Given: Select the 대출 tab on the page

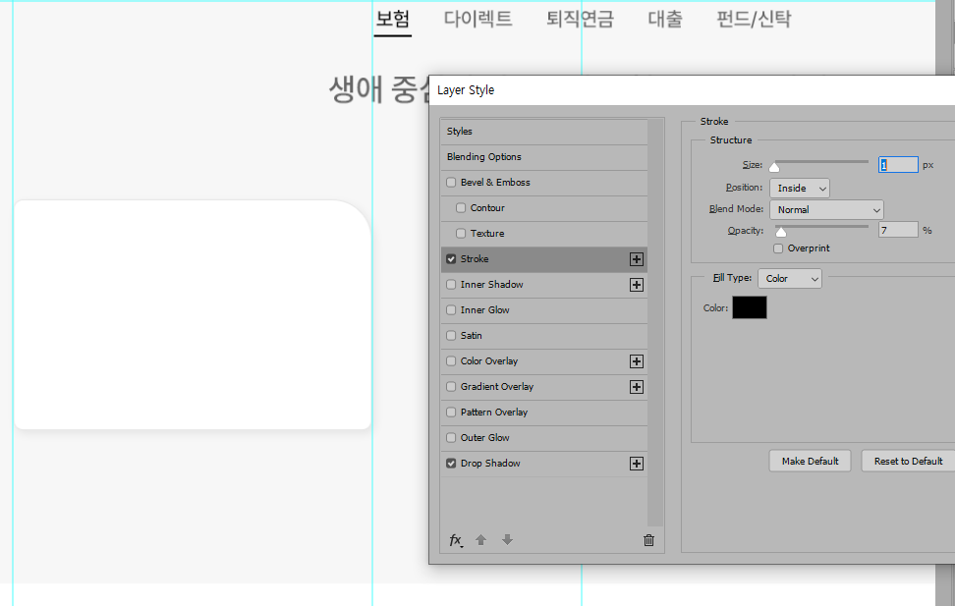Looking at the screenshot, I should tap(665, 19).
